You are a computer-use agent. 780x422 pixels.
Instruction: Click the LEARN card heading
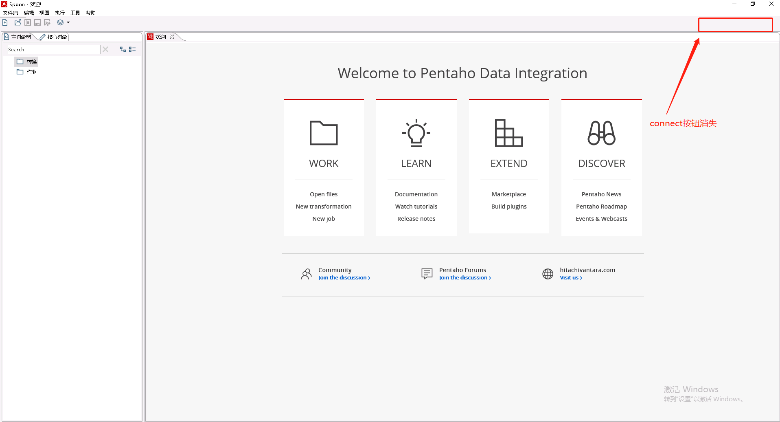(x=416, y=163)
